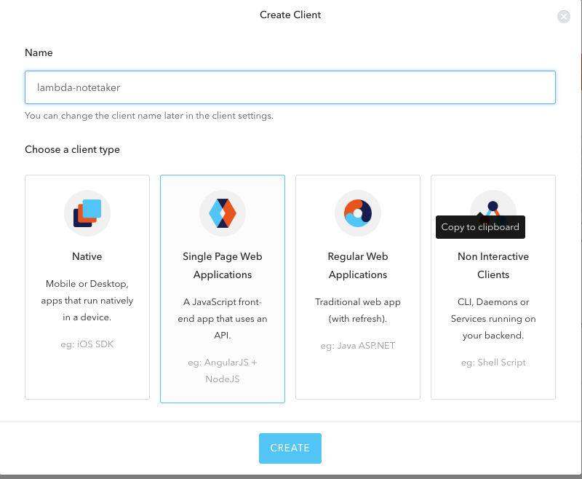Click the 'eg: Shell Script' example text
This screenshot has height=479, width=582.
click(493, 363)
